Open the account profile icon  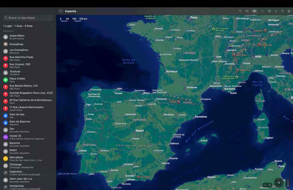(x=289, y=11)
